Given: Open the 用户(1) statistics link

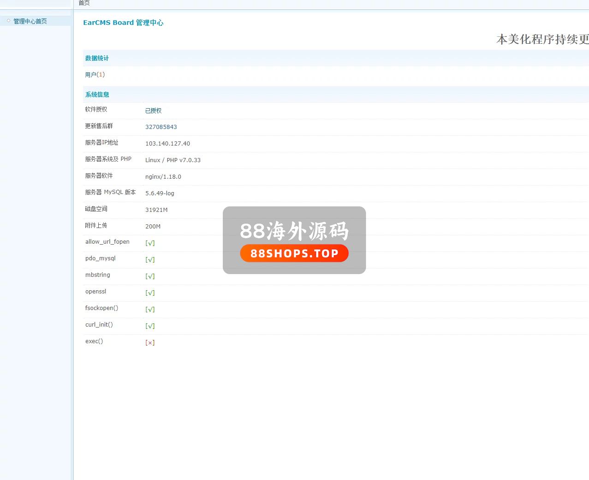Looking at the screenshot, I should pyautogui.click(x=95, y=75).
